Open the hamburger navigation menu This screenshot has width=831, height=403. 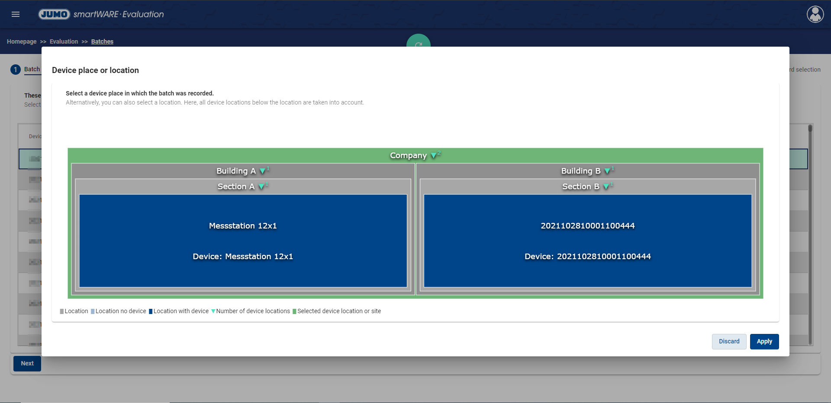[16, 14]
